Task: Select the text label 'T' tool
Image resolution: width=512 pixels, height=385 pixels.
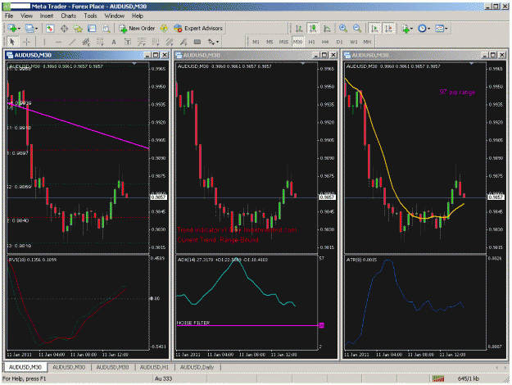Action: pyautogui.click(x=128, y=42)
